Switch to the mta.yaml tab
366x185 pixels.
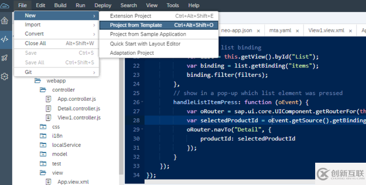click(280, 30)
